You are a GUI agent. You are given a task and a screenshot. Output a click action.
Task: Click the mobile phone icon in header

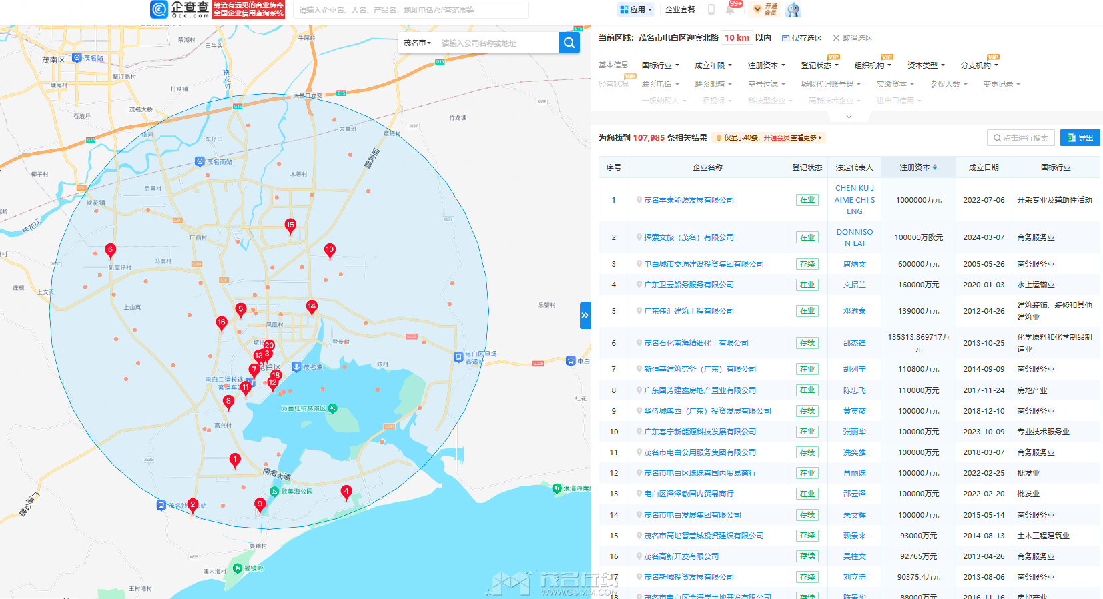tap(711, 9)
